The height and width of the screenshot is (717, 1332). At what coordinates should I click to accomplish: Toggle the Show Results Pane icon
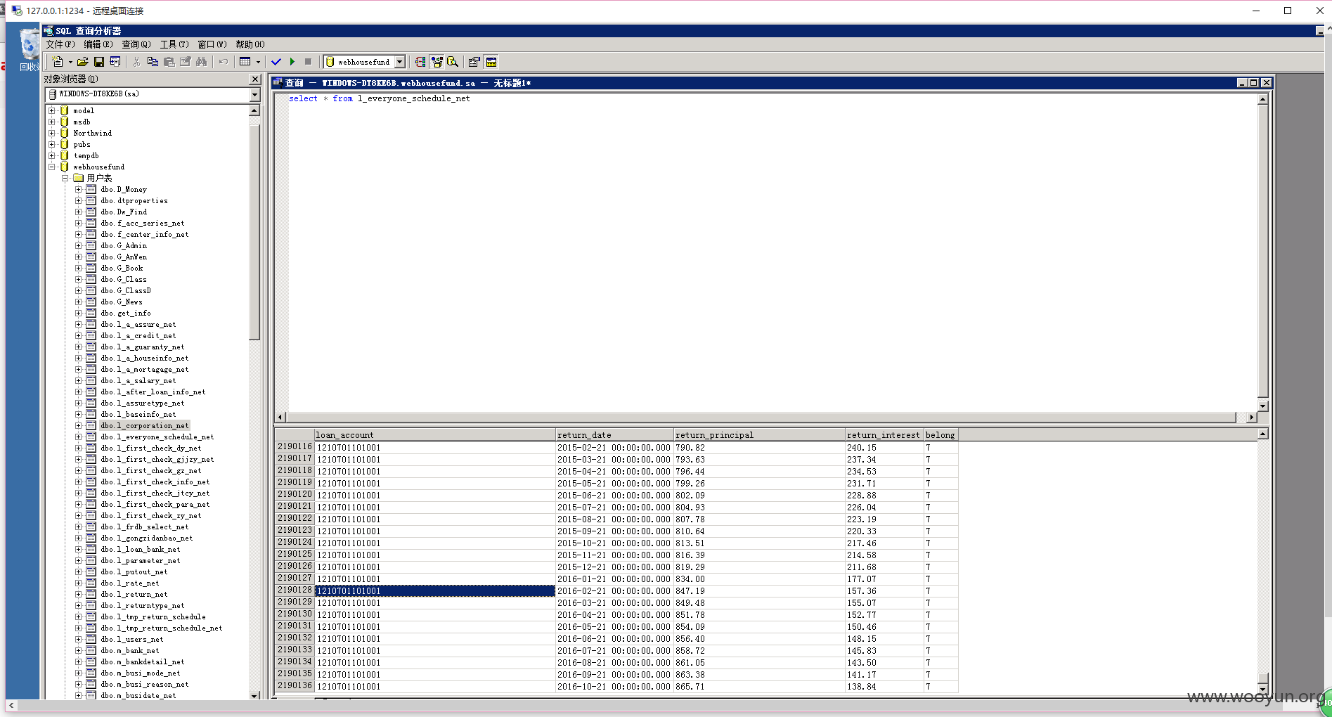[x=491, y=62]
